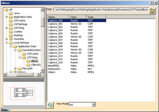Viewport: 159px width, 112px height.
Task: Click Vector 2D class of Capture_001
Action: (76, 24)
